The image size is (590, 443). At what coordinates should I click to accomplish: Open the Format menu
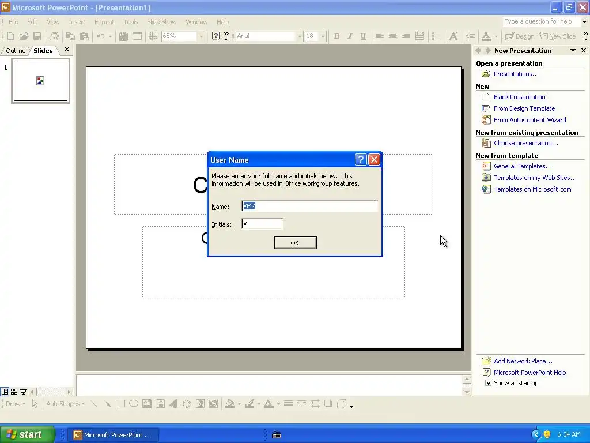104,22
